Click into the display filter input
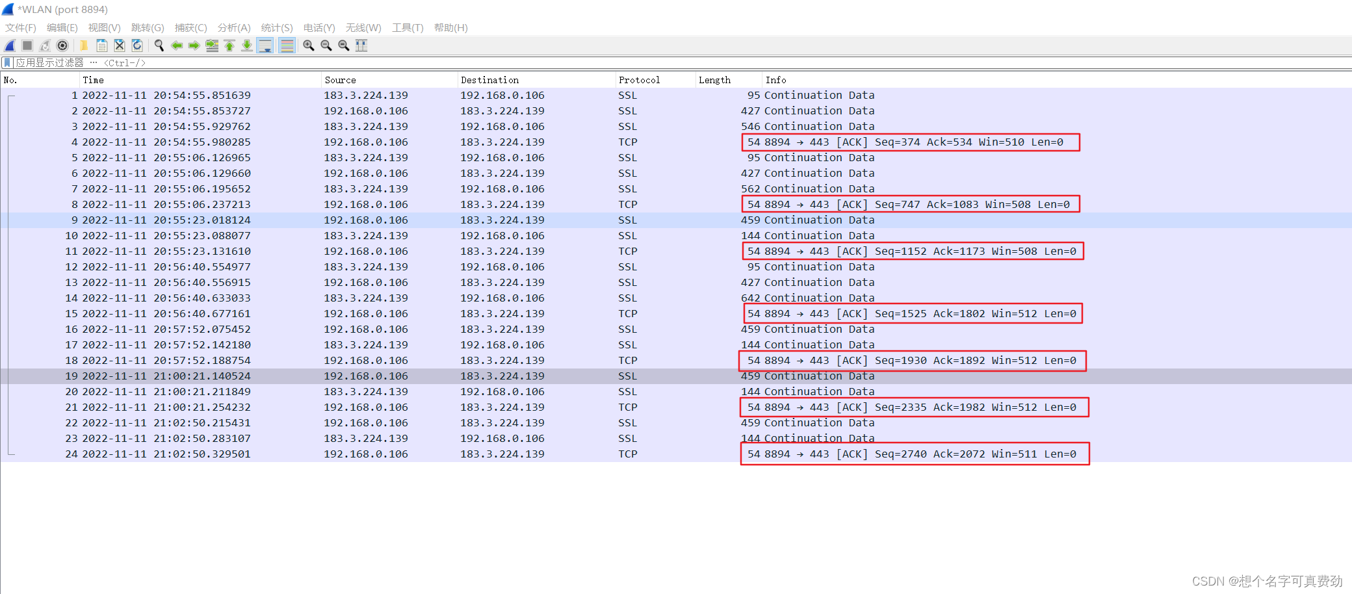1352x594 pixels. [682, 63]
